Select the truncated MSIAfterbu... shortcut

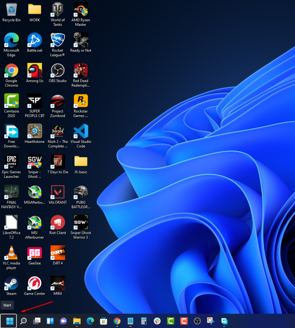(35, 195)
